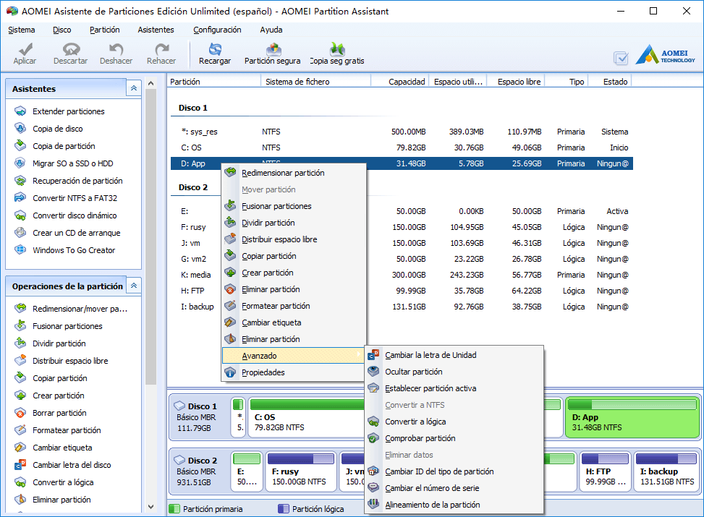
Task: Open Copia de partición wizard
Action: coord(64,146)
